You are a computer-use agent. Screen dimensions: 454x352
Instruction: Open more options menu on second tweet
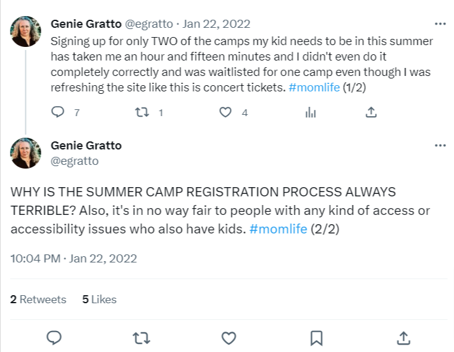pos(440,146)
